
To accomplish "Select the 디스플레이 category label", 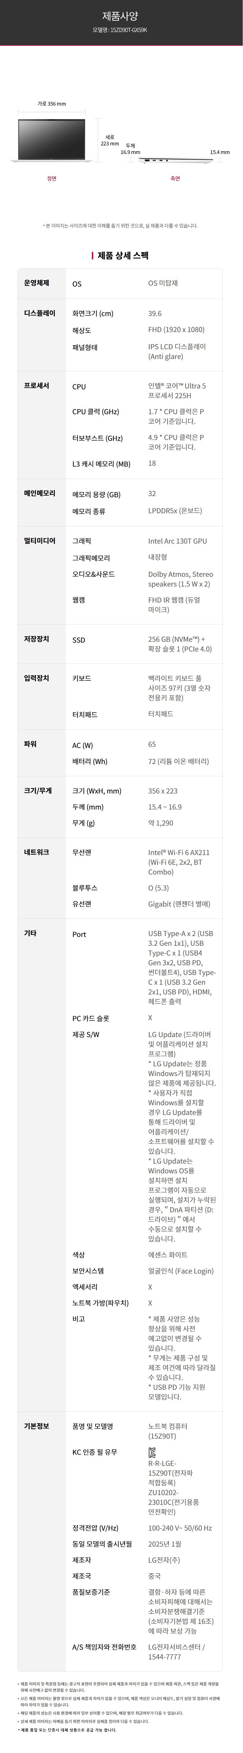I will click(39, 313).
